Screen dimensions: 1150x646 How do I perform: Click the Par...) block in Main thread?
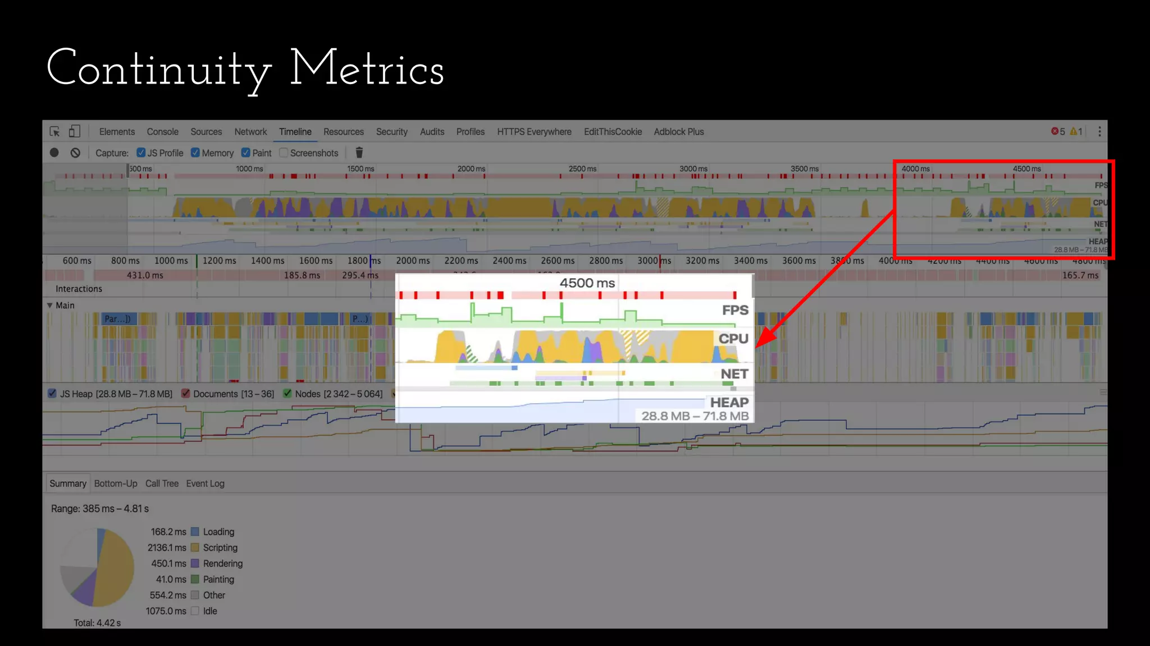pos(120,319)
